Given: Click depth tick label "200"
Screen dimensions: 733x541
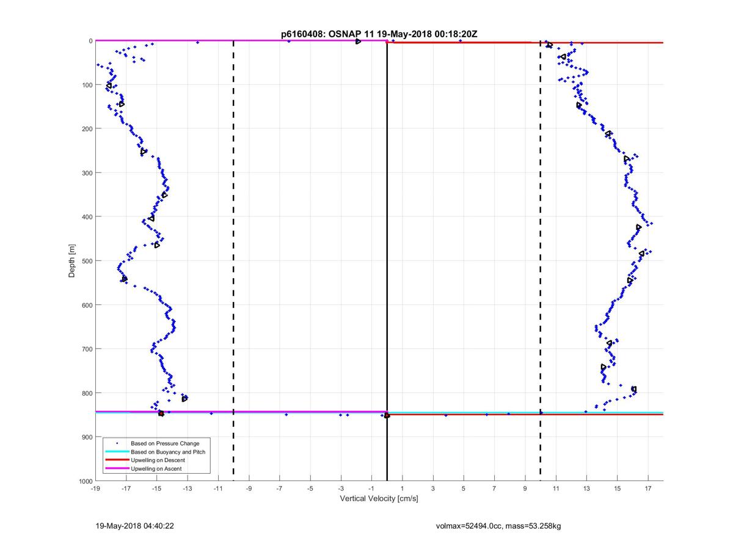Looking at the screenshot, I should [87, 129].
